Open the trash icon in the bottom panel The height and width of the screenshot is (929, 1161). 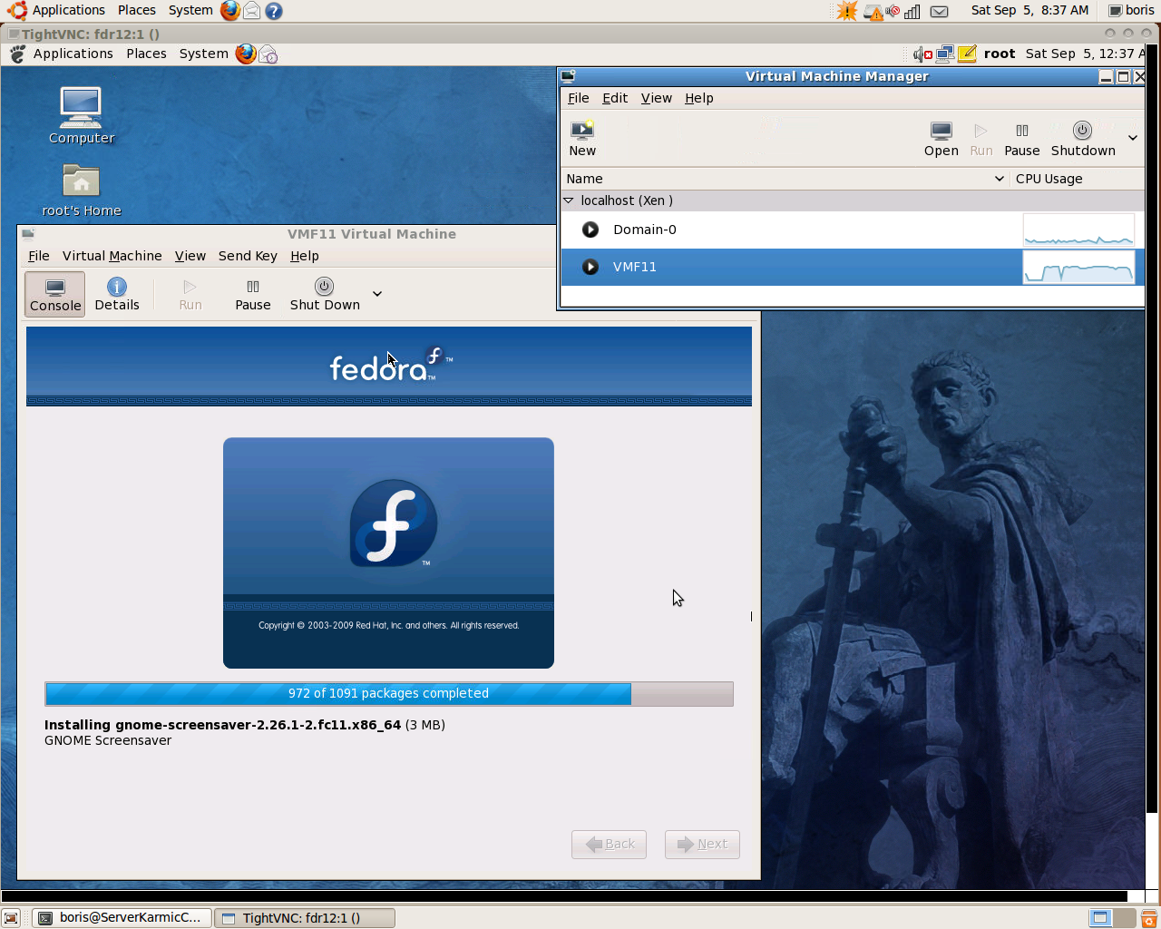tap(1148, 918)
